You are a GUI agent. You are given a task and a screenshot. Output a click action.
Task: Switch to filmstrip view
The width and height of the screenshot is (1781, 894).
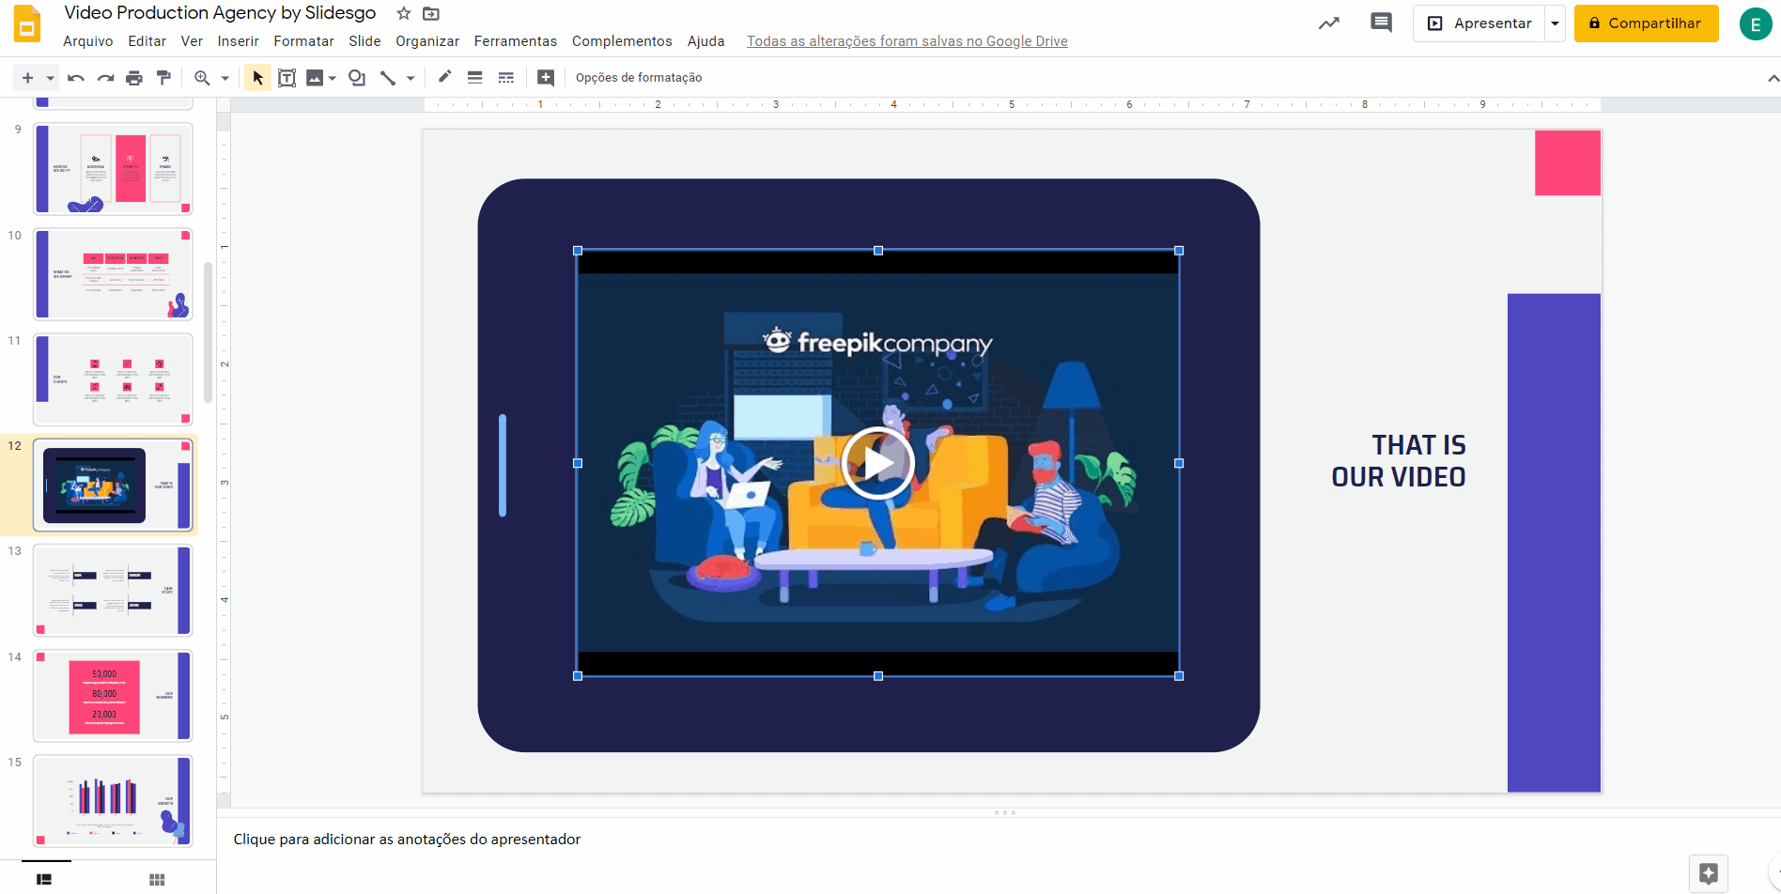(x=45, y=879)
